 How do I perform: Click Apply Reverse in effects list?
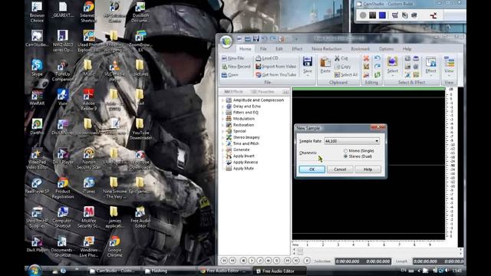245,162
